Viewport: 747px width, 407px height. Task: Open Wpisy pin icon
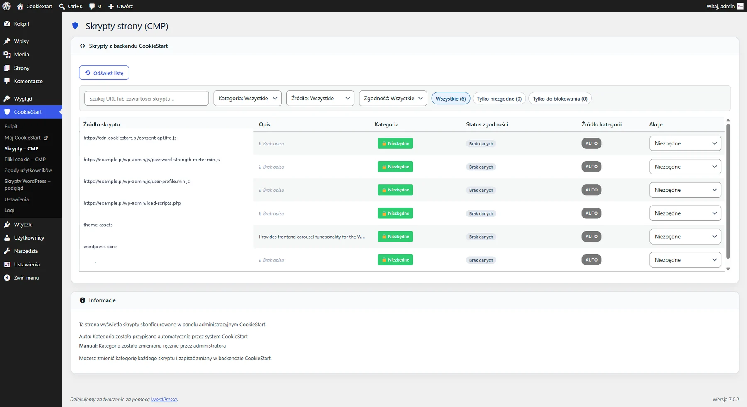7,41
